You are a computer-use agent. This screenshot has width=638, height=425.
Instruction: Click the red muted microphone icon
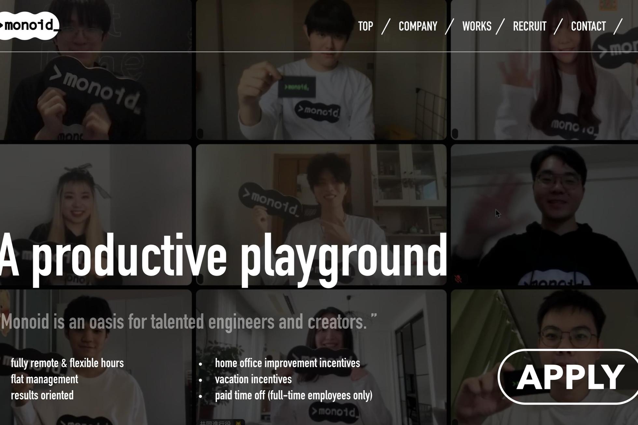pyautogui.click(x=458, y=279)
